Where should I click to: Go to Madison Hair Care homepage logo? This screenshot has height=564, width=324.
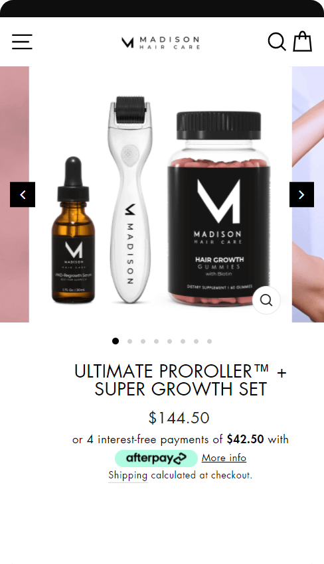click(161, 42)
